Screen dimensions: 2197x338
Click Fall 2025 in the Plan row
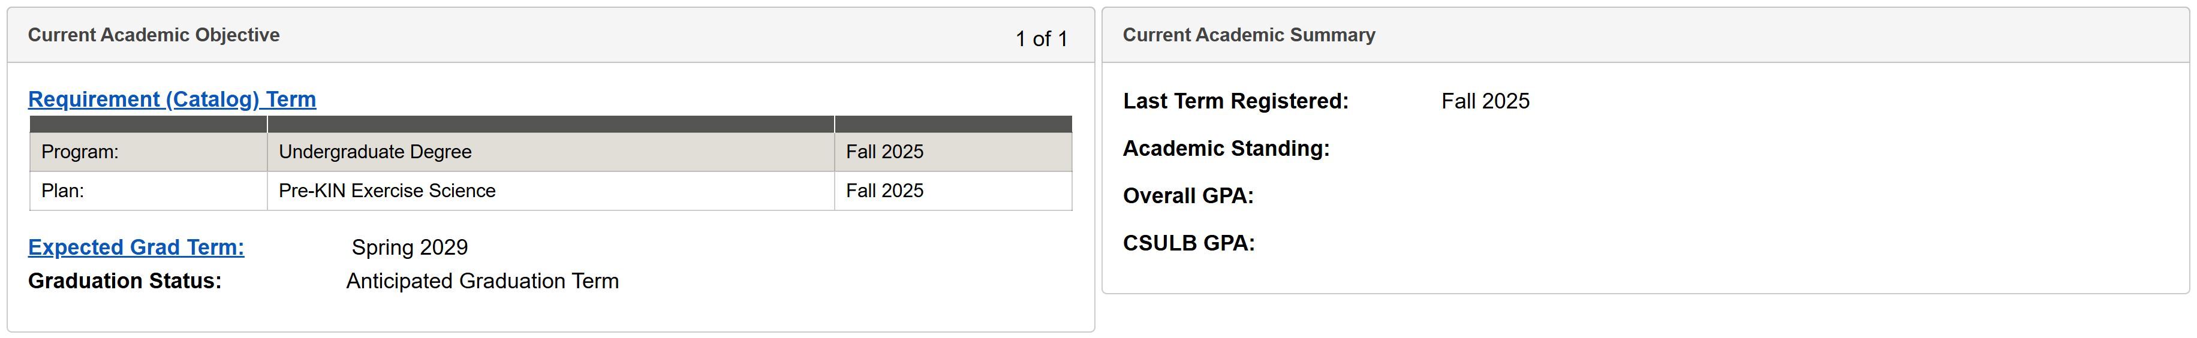tap(884, 191)
